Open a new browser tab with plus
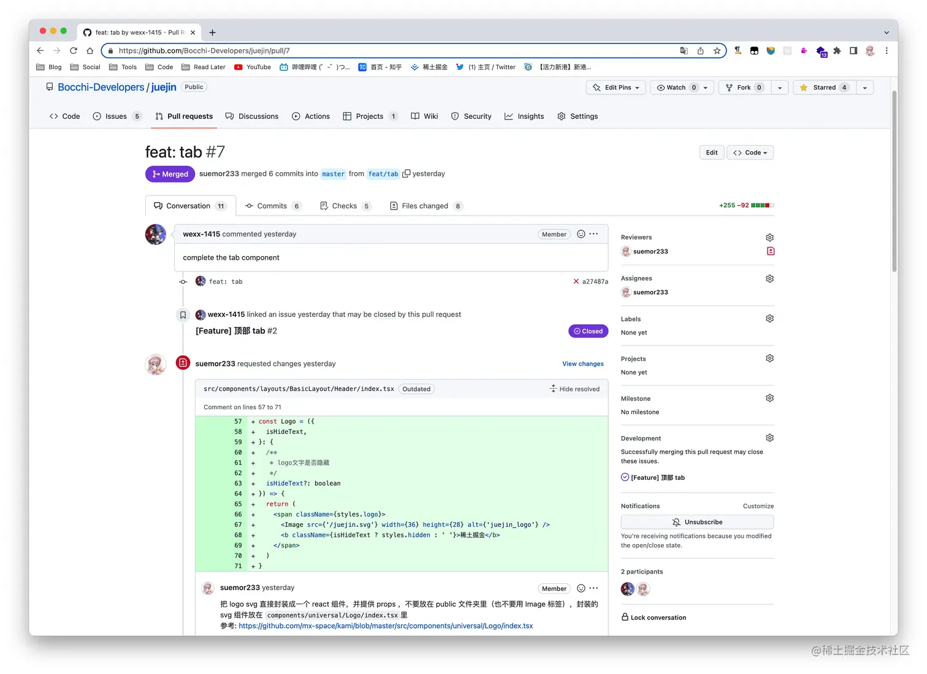The width and height of the screenshot is (927, 674). point(212,32)
